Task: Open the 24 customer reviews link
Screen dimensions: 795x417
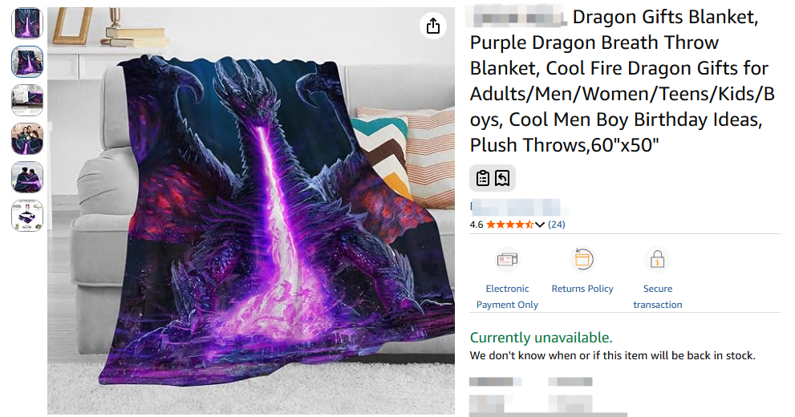Action: [x=556, y=225]
